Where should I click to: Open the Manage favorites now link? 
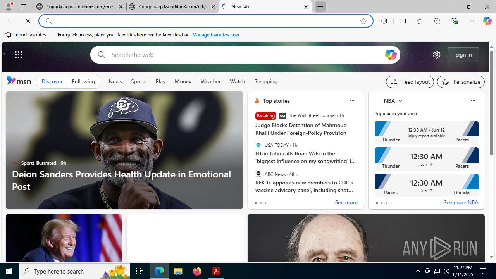215,35
